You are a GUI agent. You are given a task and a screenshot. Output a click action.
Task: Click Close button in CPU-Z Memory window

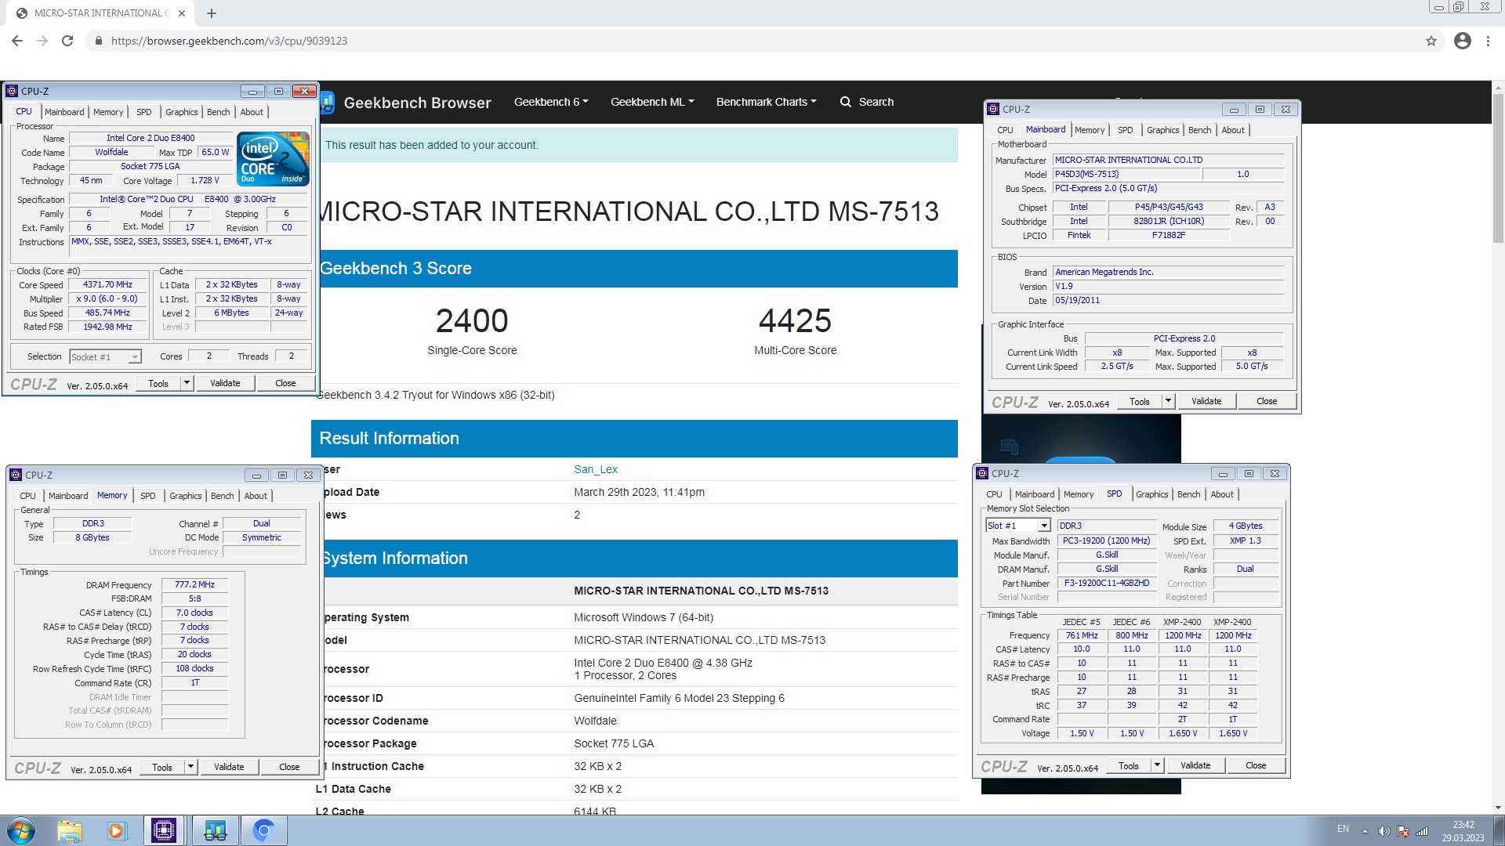point(289,767)
